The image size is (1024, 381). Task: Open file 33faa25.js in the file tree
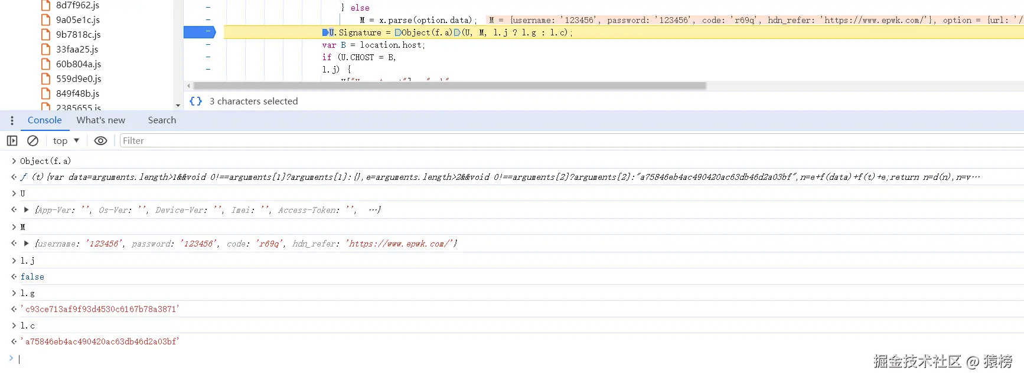(77, 49)
